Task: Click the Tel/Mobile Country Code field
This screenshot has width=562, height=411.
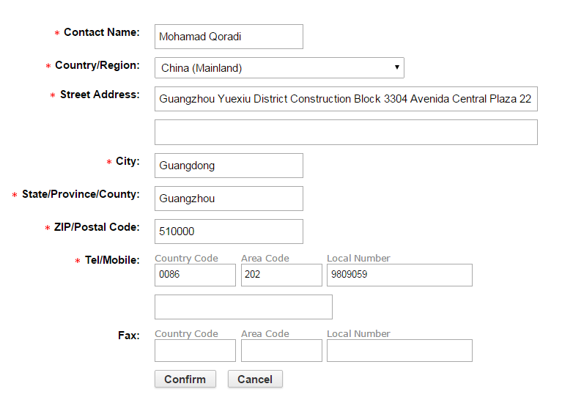Action: [x=195, y=275]
